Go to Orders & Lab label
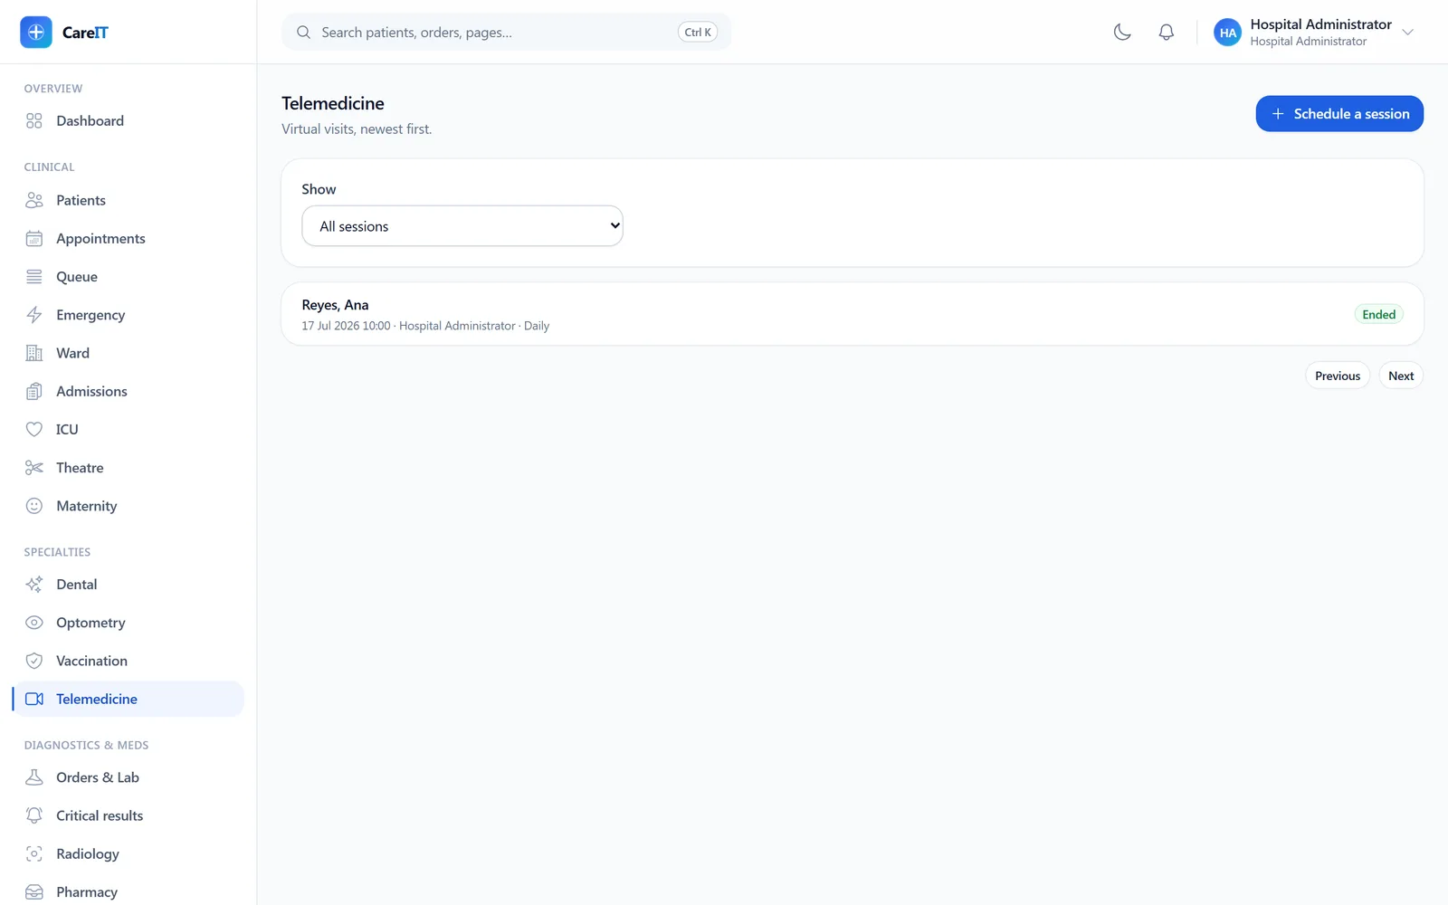Screen dimensions: 1448x905 (98, 777)
